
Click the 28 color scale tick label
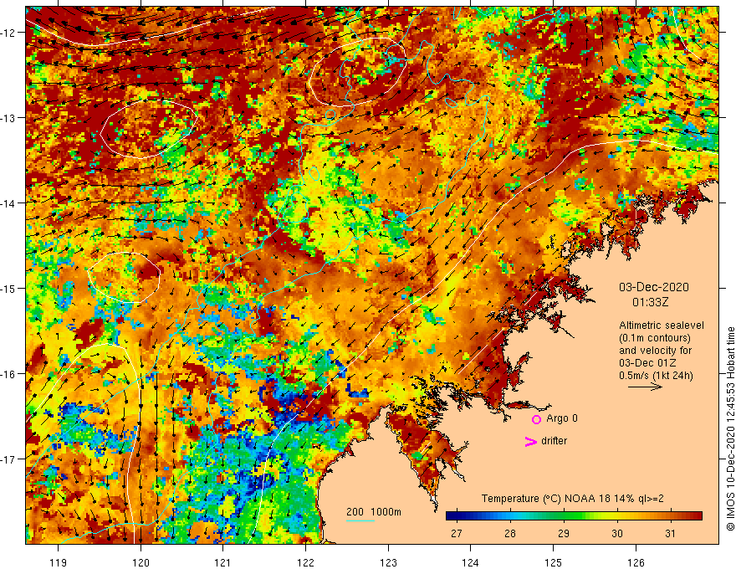tap(509, 533)
